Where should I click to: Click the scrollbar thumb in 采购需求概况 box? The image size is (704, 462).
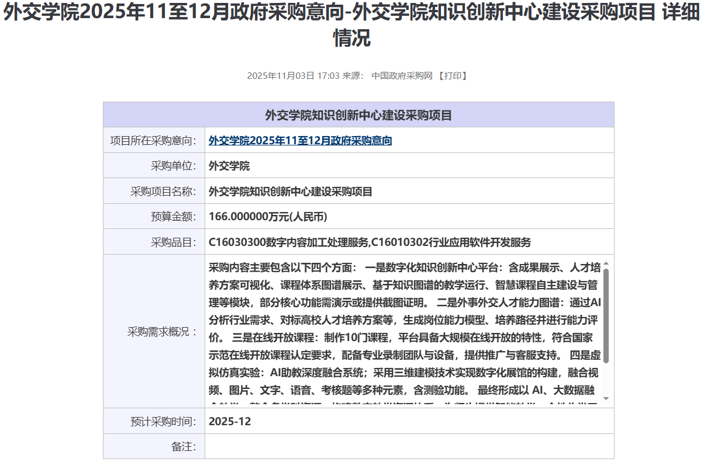click(x=606, y=315)
